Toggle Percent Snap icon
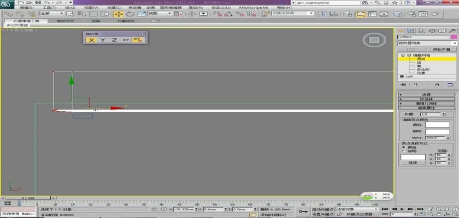This screenshot has height=218, width=459. pos(240,14)
